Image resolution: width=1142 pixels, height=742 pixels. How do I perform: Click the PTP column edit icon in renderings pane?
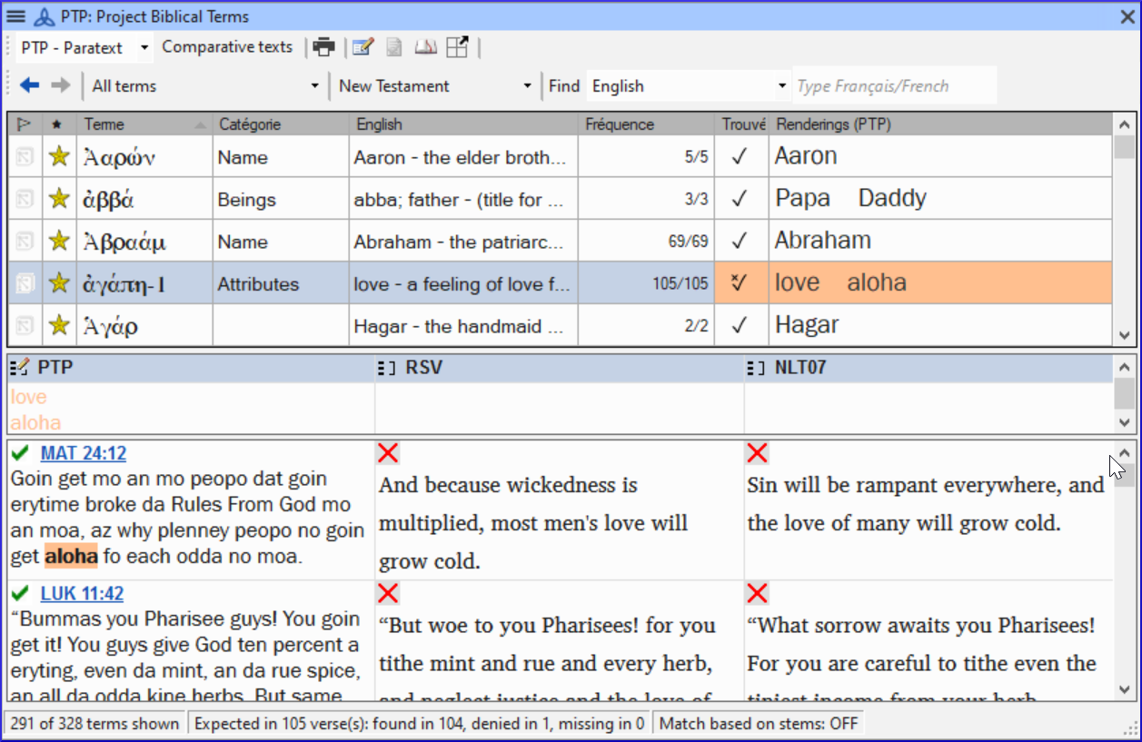(x=20, y=368)
